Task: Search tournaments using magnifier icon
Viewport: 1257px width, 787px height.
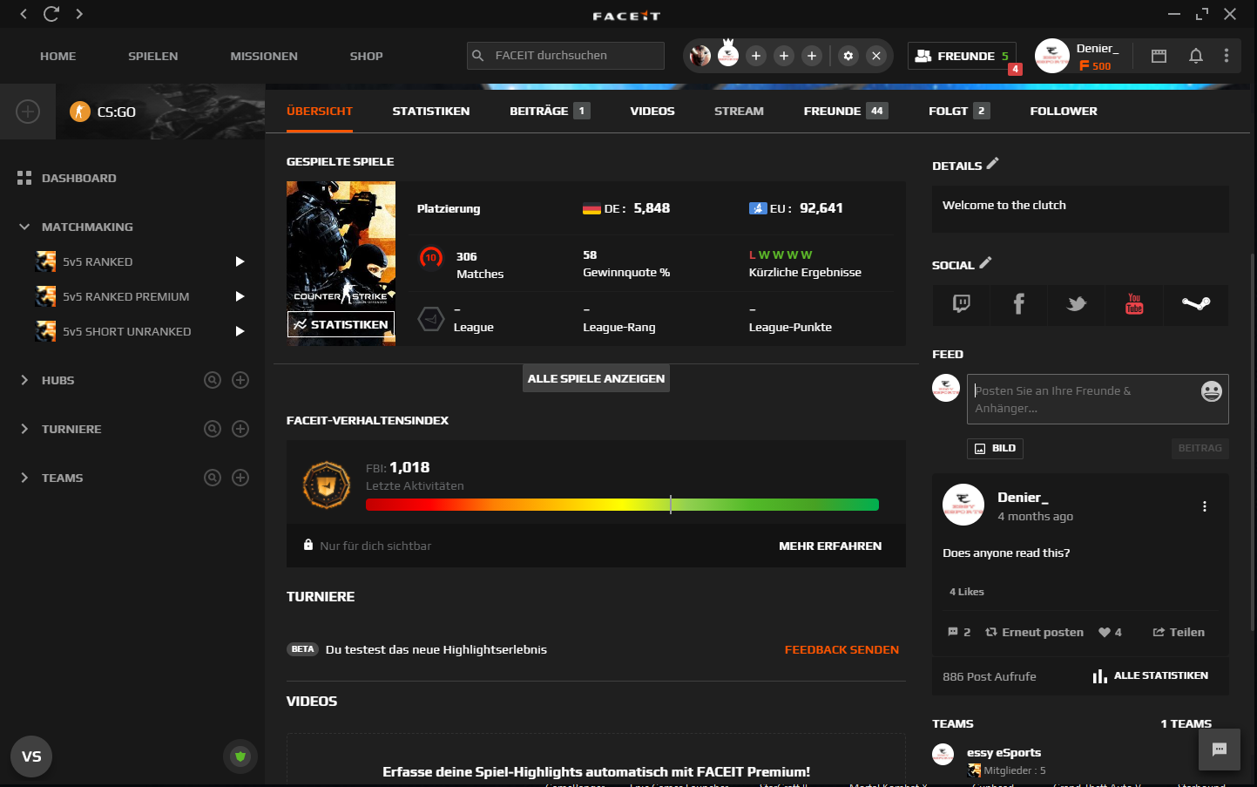Action: [213, 429]
